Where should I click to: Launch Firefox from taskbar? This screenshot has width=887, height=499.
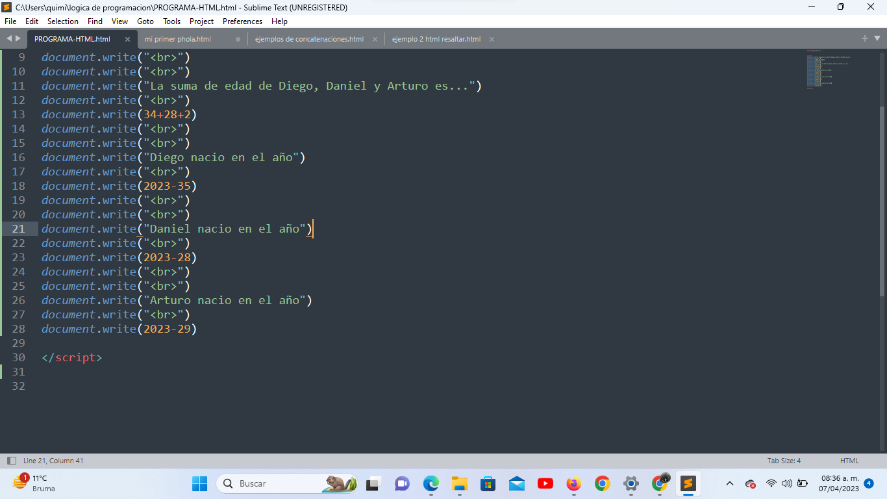tap(573, 483)
